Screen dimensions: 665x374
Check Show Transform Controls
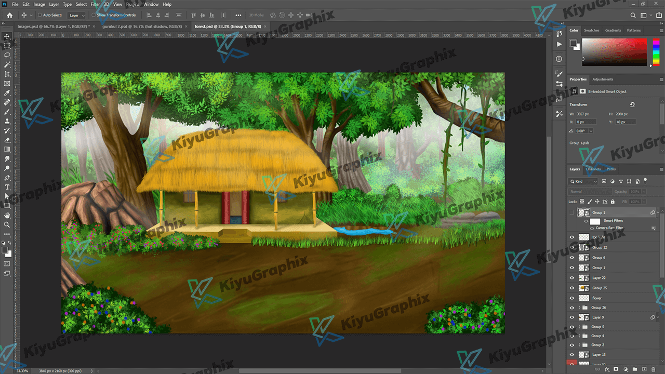coord(93,15)
